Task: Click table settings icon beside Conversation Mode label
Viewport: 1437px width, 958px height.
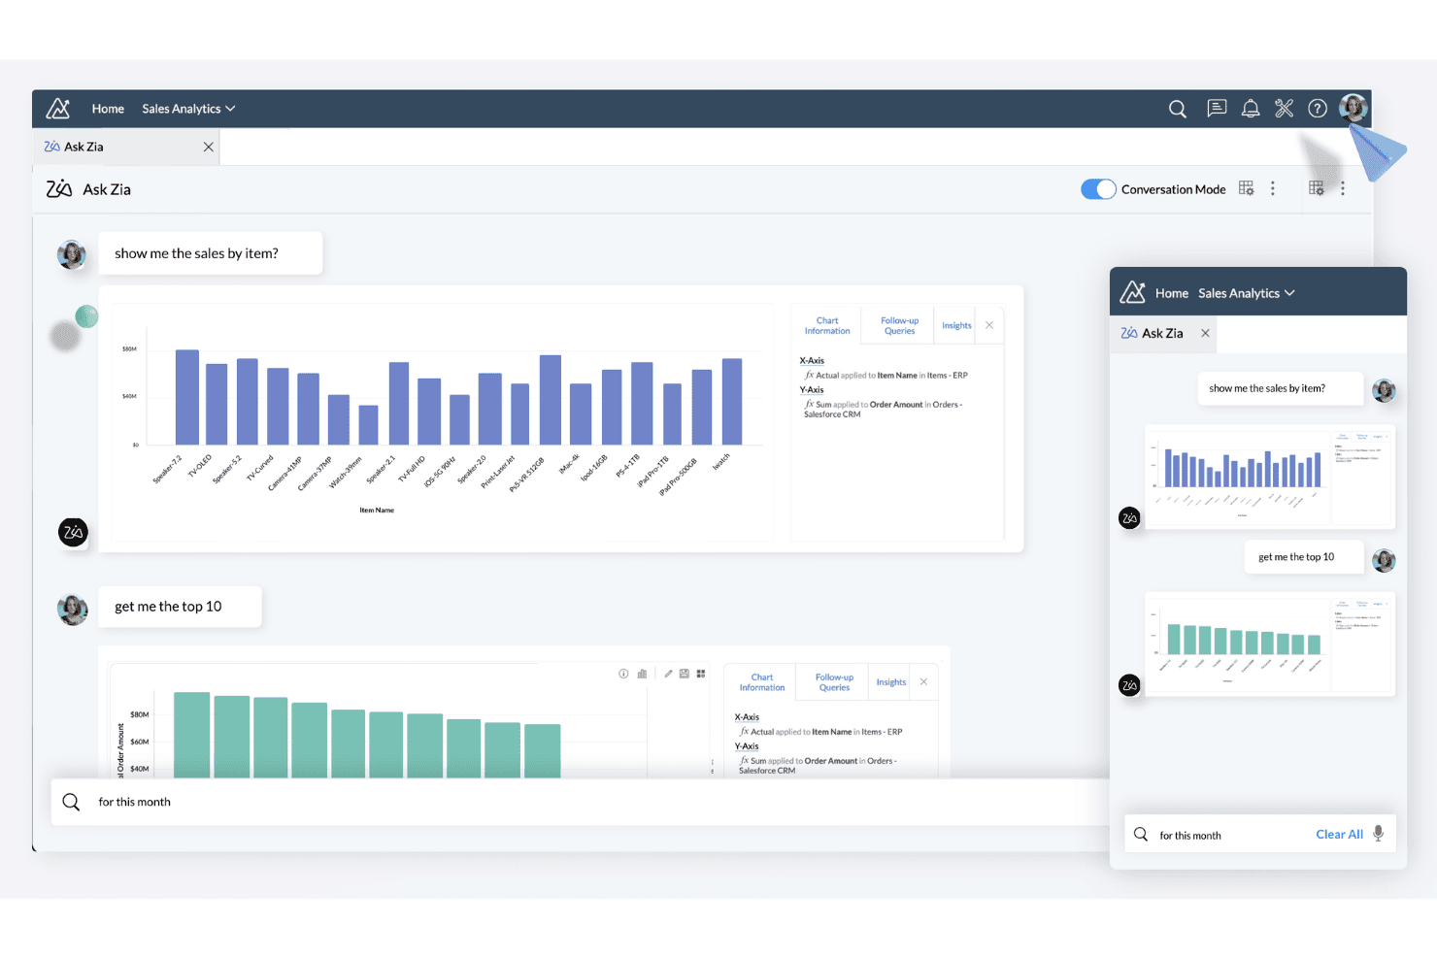Action: (1247, 188)
